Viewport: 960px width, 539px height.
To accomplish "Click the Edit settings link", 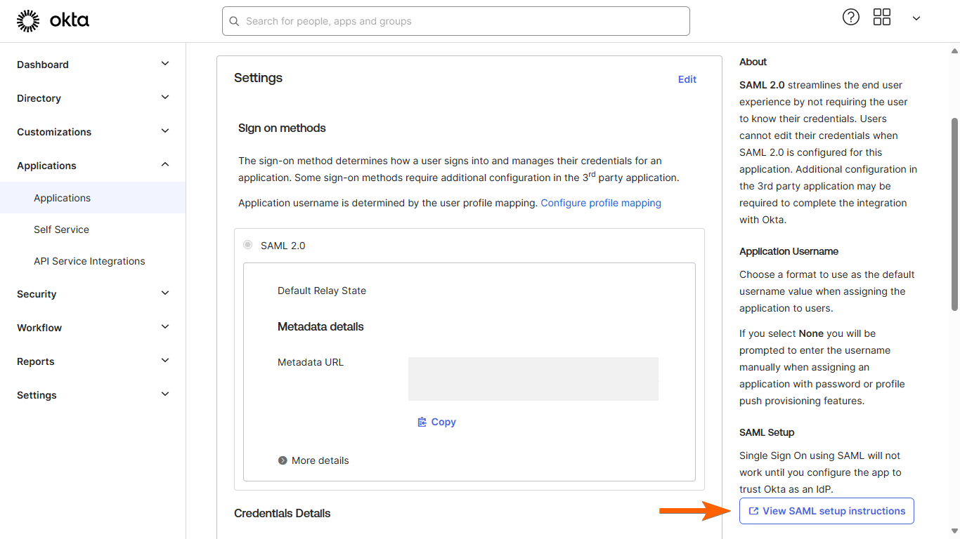I will click(687, 79).
